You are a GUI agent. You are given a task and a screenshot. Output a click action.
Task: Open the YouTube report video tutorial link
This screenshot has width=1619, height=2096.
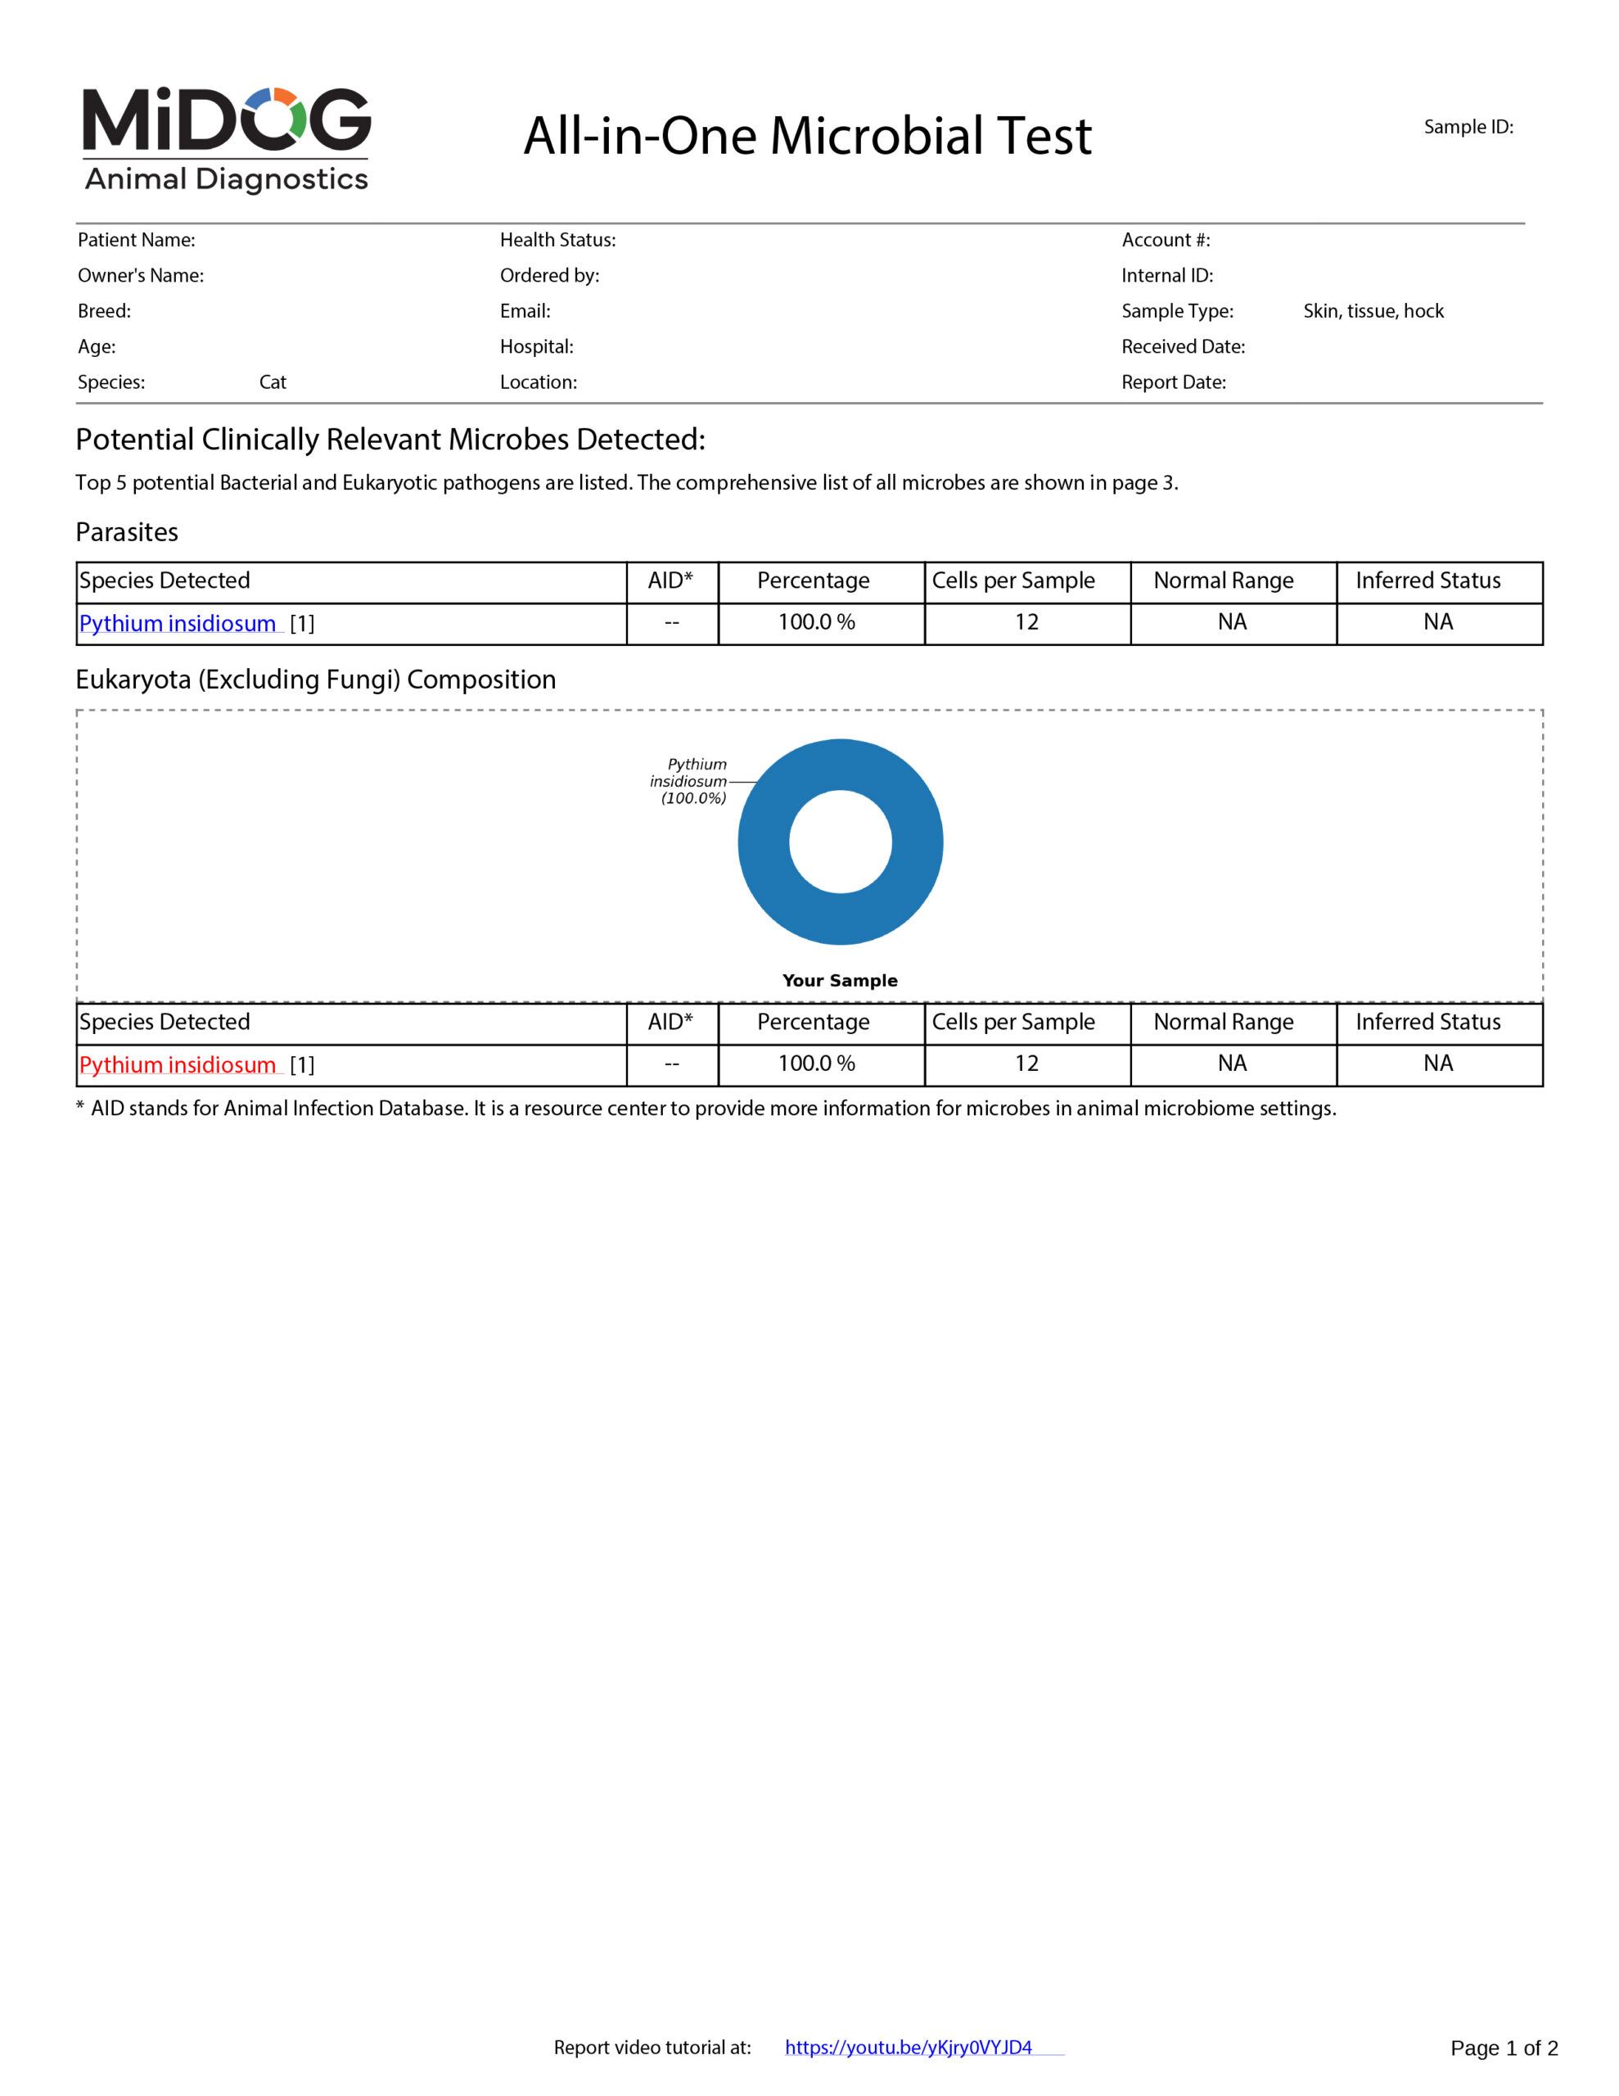[x=908, y=2047]
